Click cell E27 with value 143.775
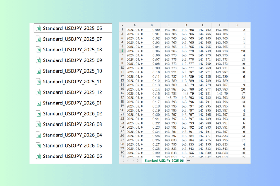This screenshot has width=280, height=186. pyautogui.click(x=203, y=140)
